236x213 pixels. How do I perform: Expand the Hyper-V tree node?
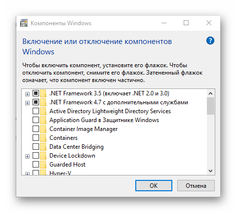click(27, 173)
